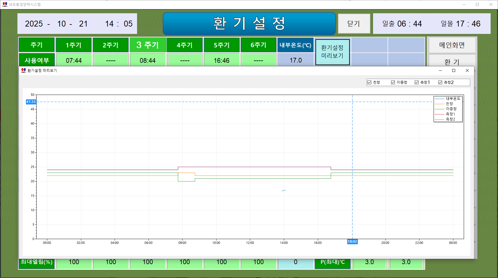Viewport: 498px width, 278px height.
Task: Click the 07:44 time cell
Action: coord(74,60)
